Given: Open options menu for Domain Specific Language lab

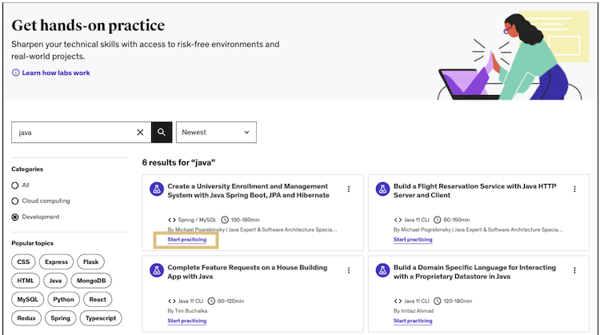Looking at the screenshot, I should coord(574,271).
